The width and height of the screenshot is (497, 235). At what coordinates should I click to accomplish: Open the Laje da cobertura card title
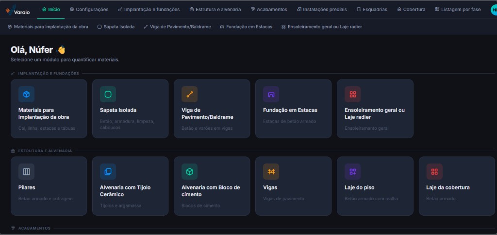pyautogui.click(x=448, y=188)
